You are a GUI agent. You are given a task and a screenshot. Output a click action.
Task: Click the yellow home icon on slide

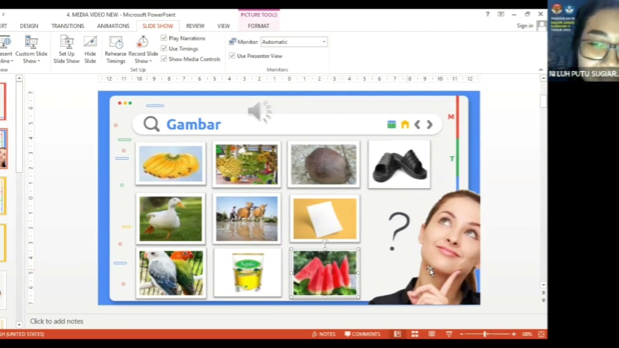pyautogui.click(x=405, y=125)
